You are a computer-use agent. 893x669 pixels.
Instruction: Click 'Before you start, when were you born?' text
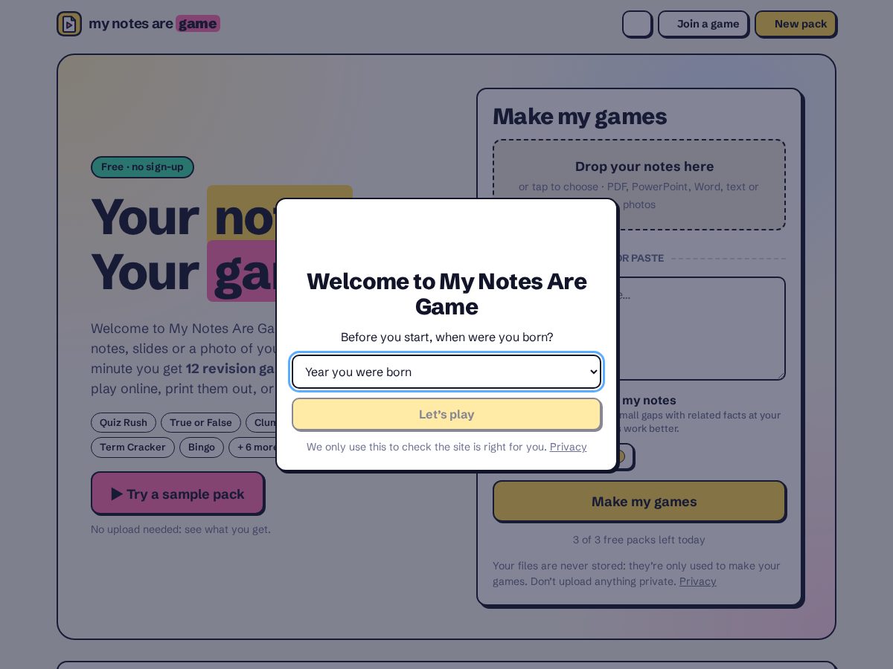click(446, 337)
